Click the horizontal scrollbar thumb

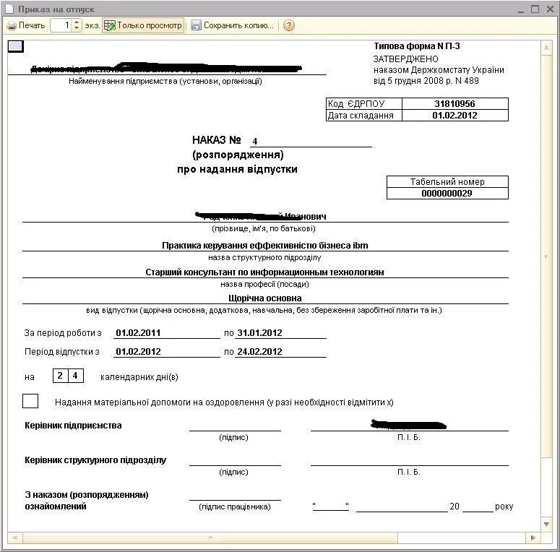point(210,538)
